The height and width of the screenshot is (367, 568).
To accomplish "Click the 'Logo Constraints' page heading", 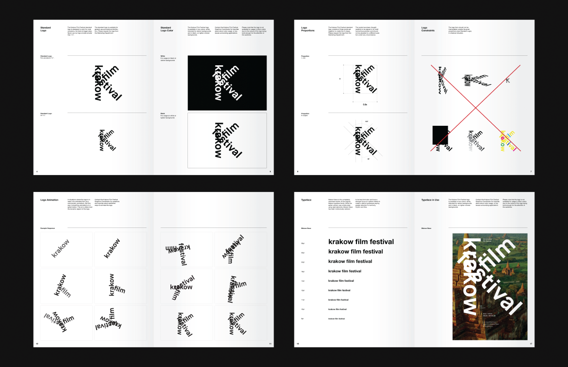I will [428, 29].
